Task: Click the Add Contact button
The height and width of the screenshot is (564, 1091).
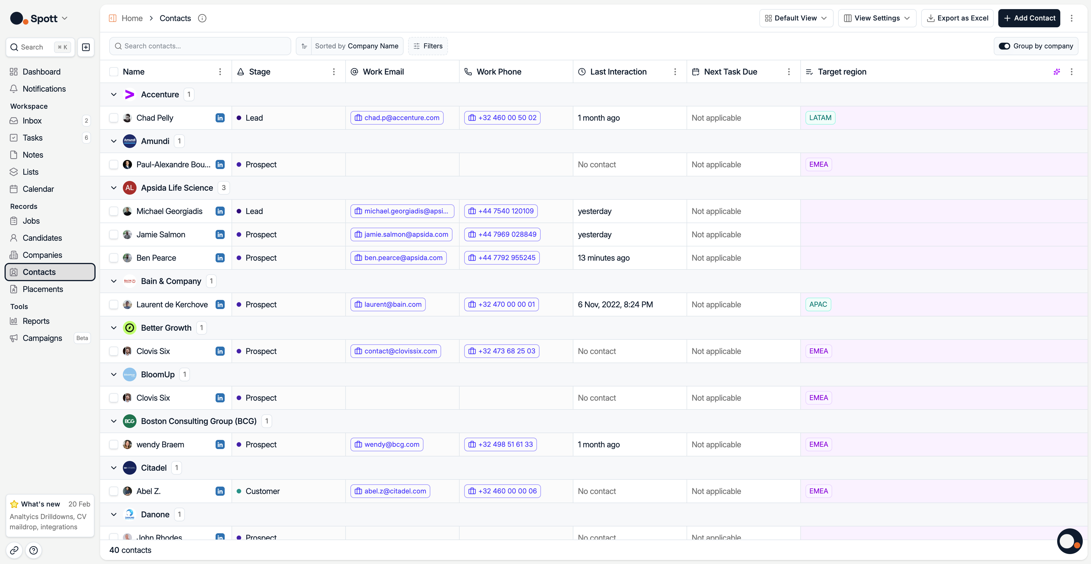Action: pyautogui.click(x=1029, y=18)
